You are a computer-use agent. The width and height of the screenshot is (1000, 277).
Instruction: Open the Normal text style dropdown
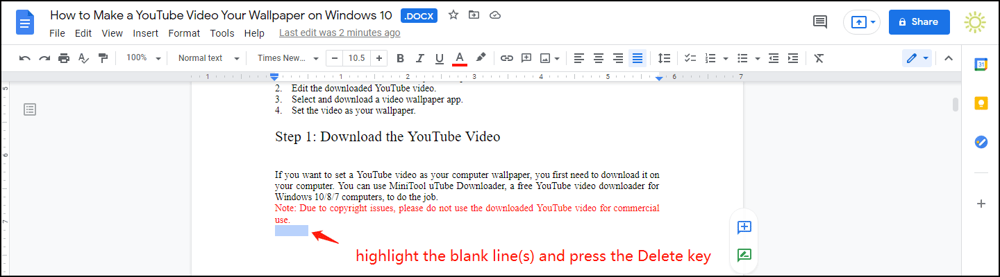coord(208,58)
